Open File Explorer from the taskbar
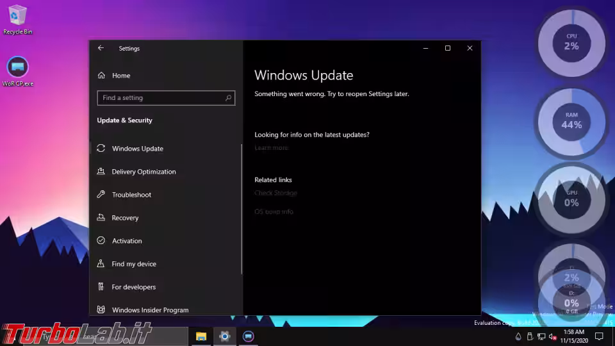Viewport: 615px width, 346px height. [x=201, y=336]
